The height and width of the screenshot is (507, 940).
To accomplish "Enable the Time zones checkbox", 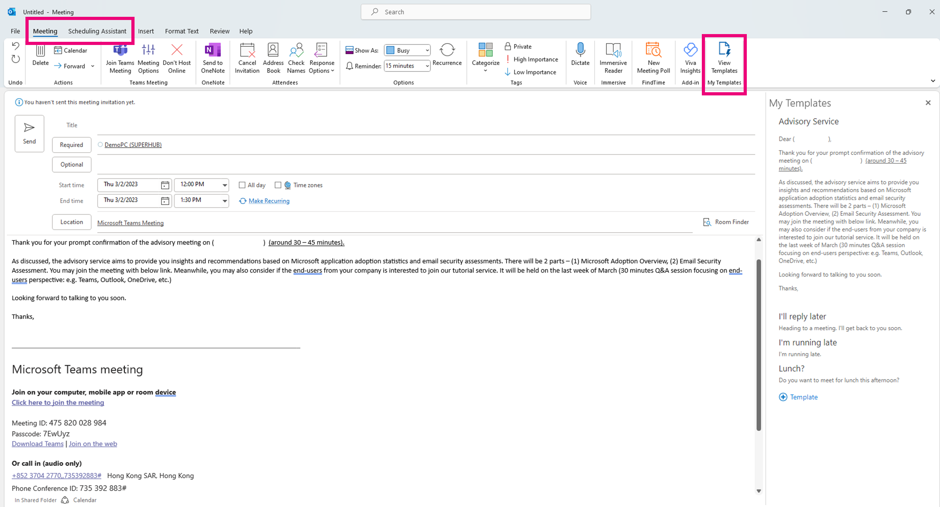I will tap(278, 185).
